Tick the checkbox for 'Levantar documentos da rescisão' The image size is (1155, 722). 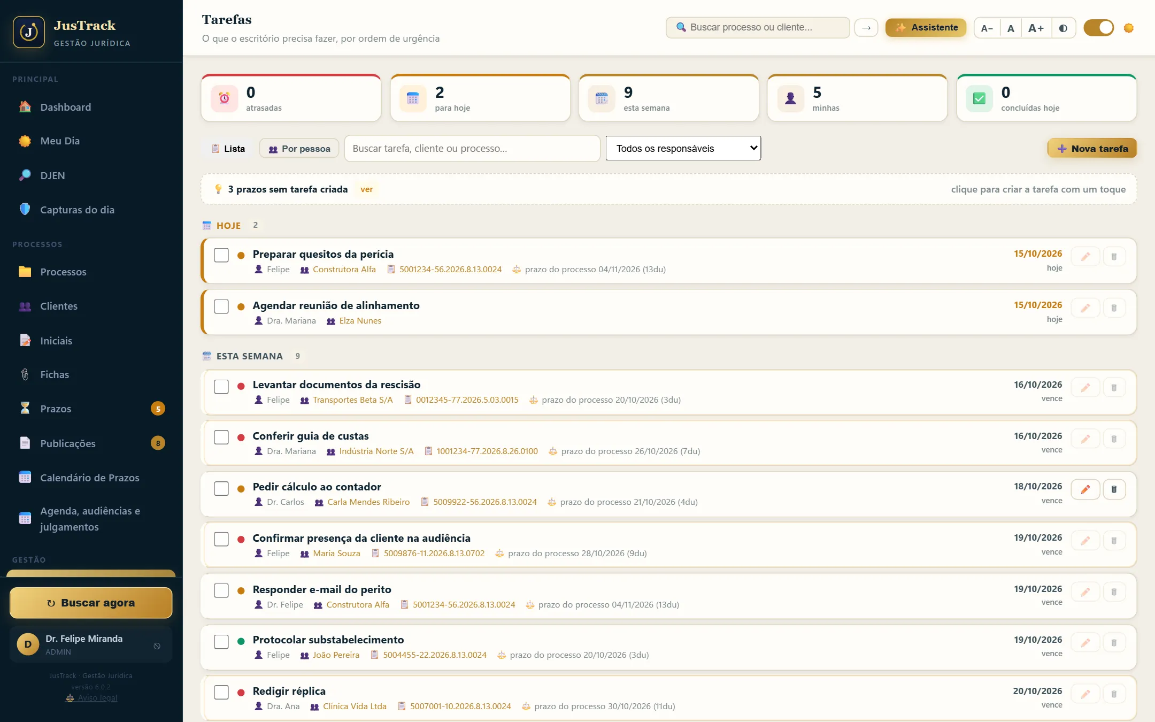221,386
